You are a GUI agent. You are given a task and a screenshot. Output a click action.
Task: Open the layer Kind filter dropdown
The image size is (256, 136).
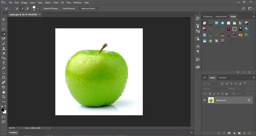point(211,83)
